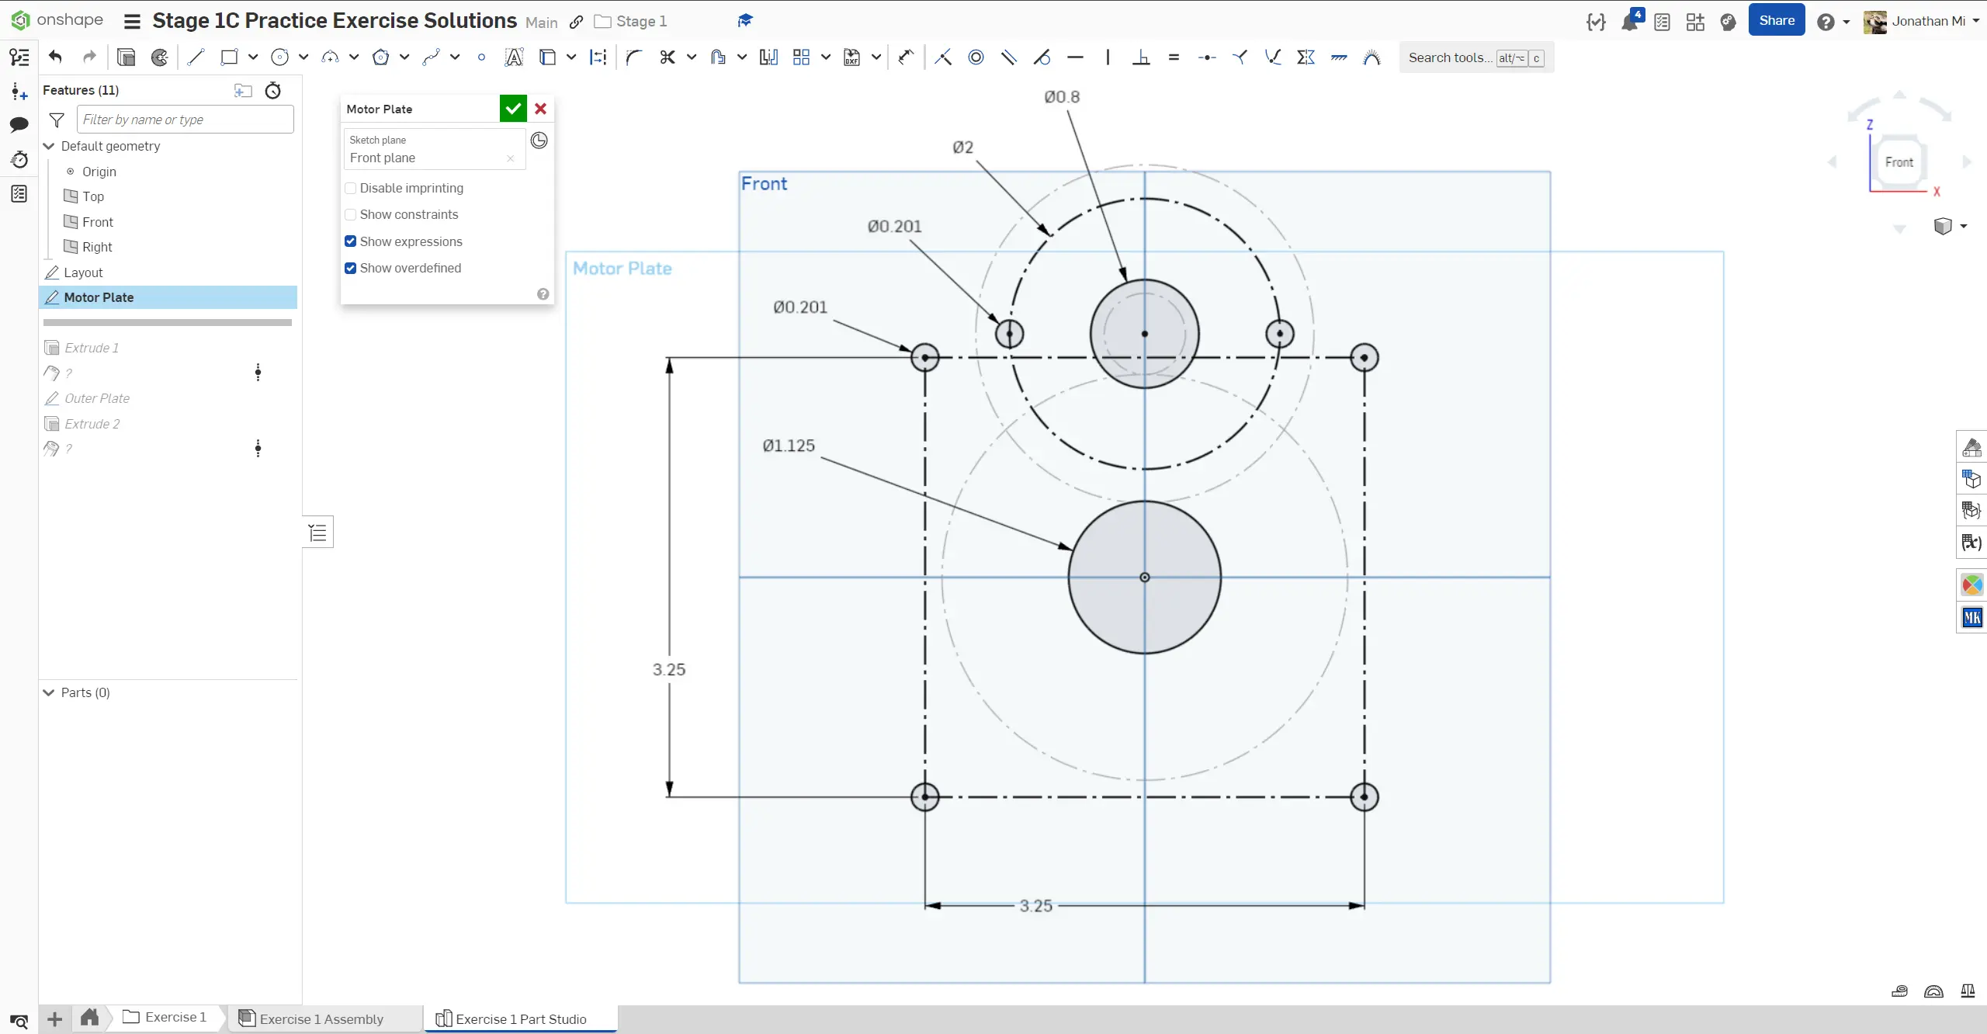Open the rectangle tool dropdown arrow

[x=253, y=57]
